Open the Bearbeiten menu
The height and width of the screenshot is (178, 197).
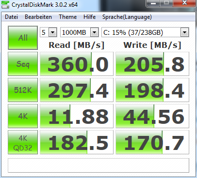(38, 17)
